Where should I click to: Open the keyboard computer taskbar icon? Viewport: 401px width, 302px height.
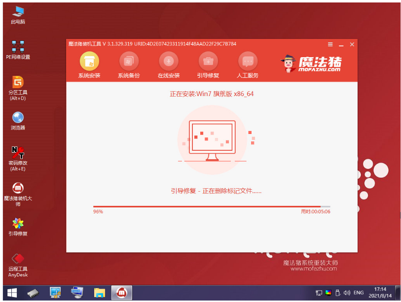pyautogui.click(x=77, y=293)
